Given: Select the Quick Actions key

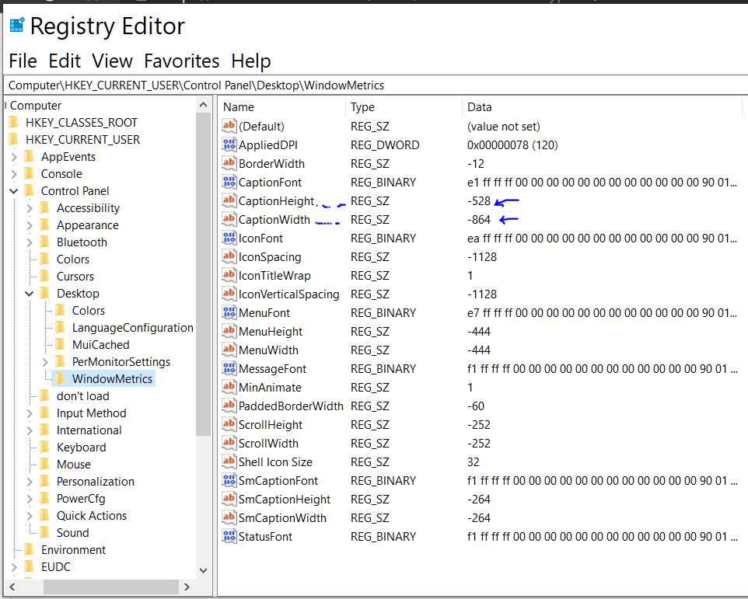Looking at the screenshot, I should coord(92,516).
